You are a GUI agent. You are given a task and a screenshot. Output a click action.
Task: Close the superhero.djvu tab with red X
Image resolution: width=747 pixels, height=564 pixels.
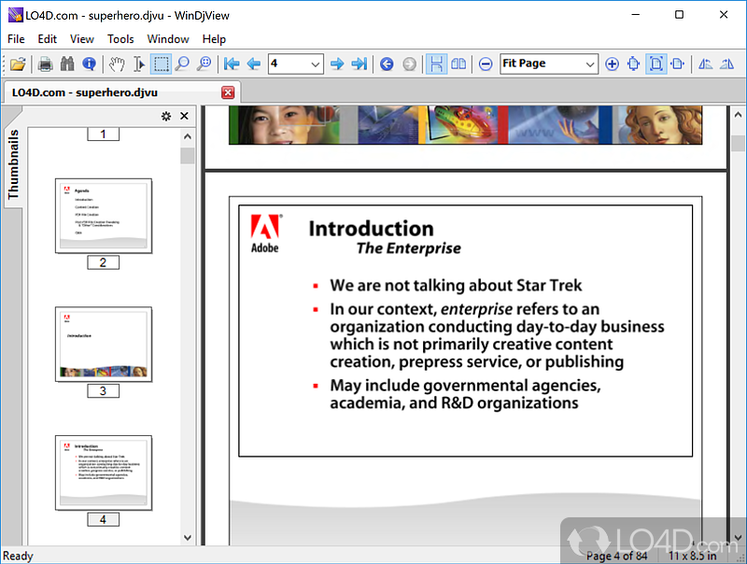(228, 92)
